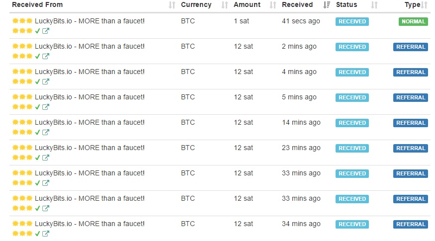The height and width of the screenshot is (241, 435).
Task: Click sort arrows next to Currency header
Action: coord(224,5)
